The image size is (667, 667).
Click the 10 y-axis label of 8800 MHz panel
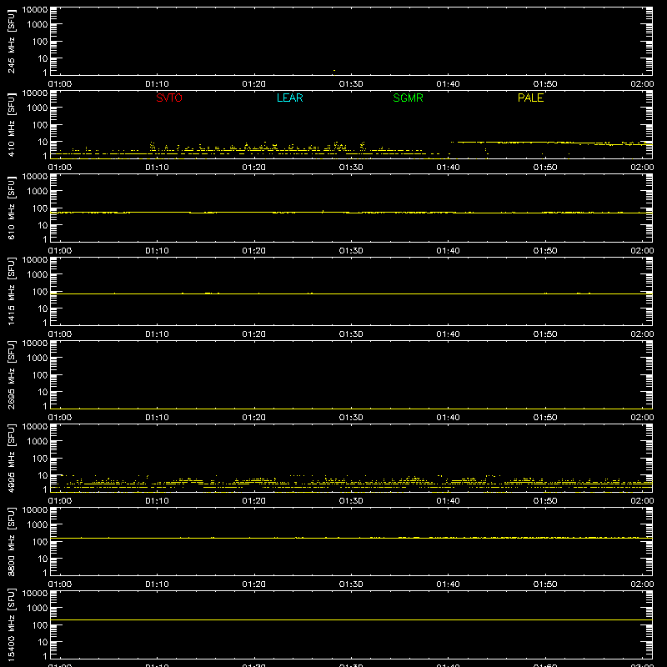coord(43,559)
